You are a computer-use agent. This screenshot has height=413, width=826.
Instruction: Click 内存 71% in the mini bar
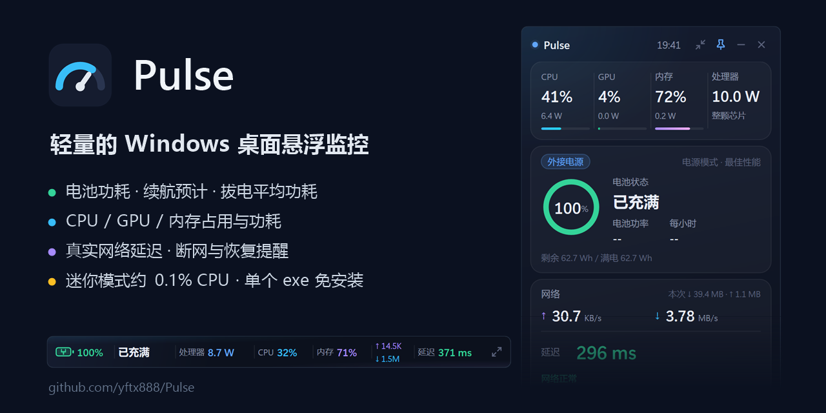[x=337, y=352]
